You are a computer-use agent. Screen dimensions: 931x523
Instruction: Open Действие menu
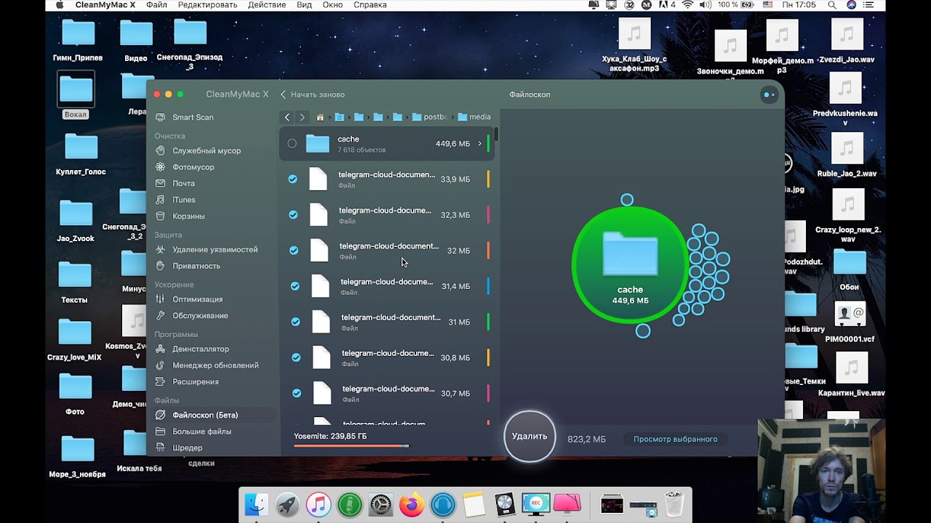(x=267, y=5)
